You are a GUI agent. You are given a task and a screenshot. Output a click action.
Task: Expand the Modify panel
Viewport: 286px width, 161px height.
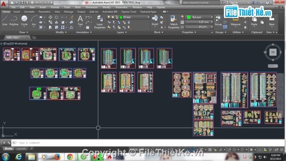61,32
